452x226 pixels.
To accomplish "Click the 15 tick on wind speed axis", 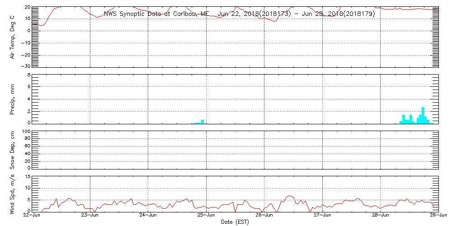I will point(27,176).
